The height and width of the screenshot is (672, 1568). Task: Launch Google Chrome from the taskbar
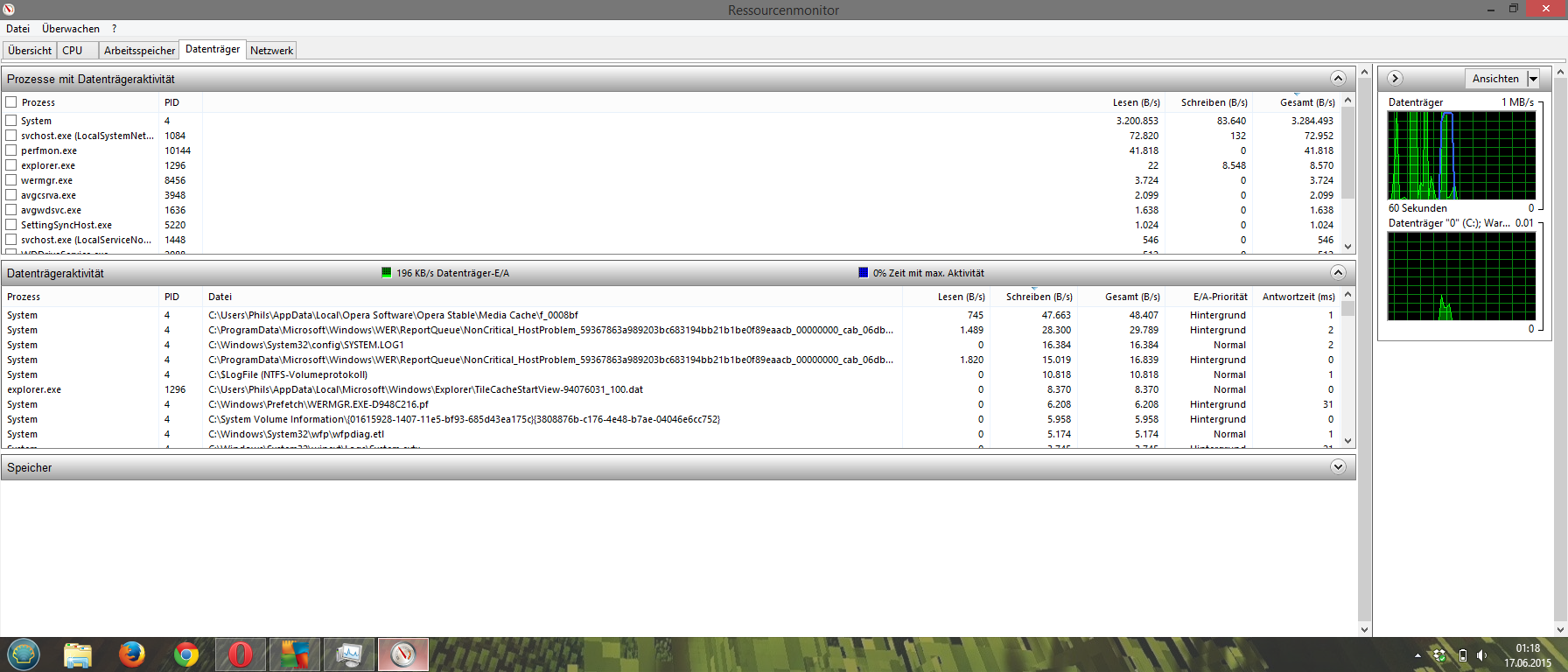coord(186,654)
